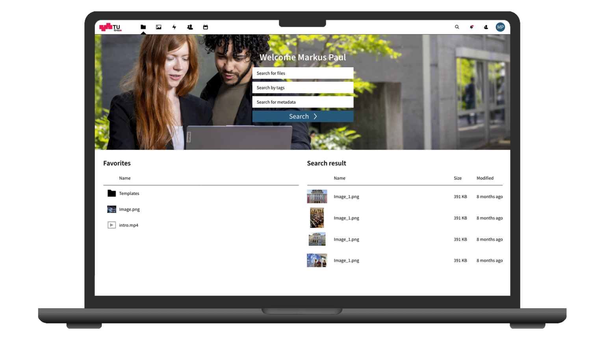Open the MP user avatar menu
The image size is (605, 340).
[500, 27]
